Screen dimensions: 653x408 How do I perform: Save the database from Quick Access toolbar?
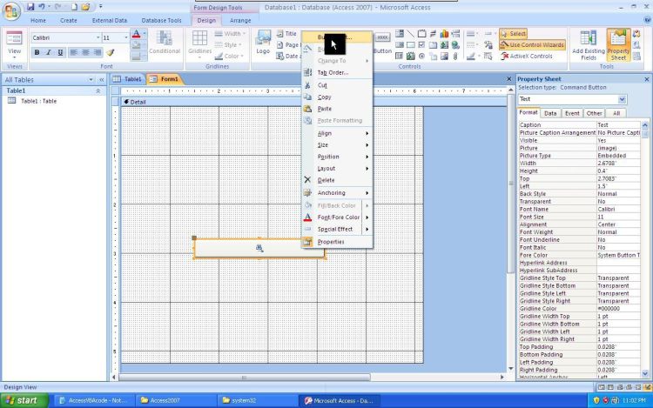[x=30, y=7]
